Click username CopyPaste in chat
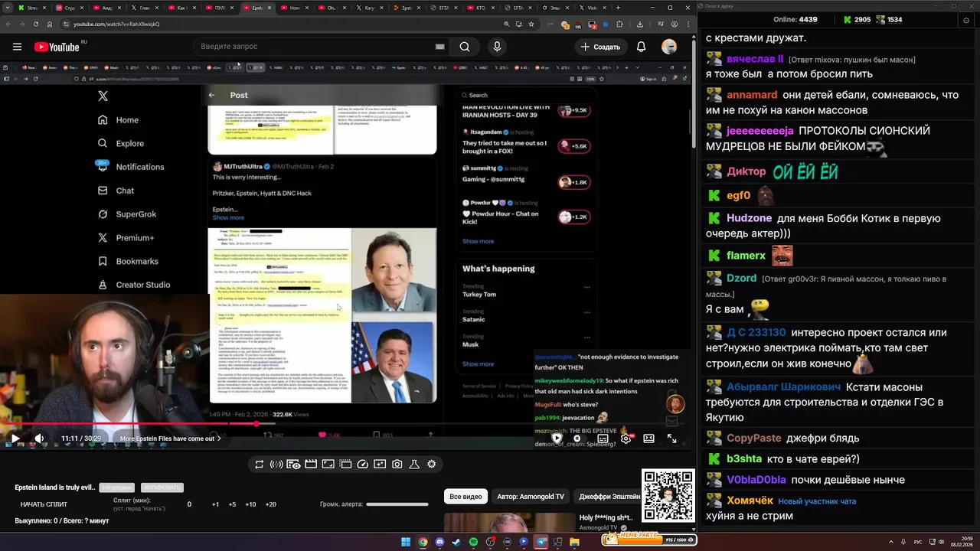The image size is (980, 551). click(x=754, y=439)
